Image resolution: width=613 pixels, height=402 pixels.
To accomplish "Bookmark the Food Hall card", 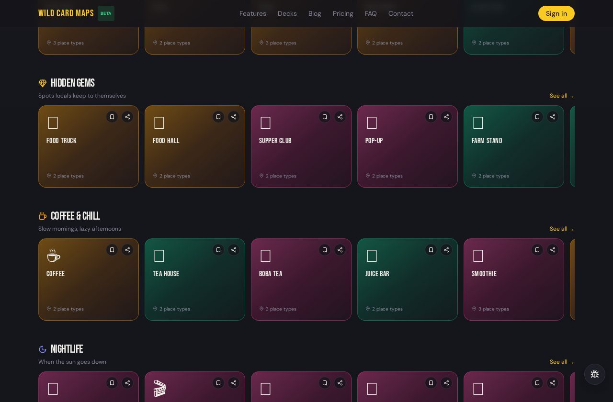I will pos(218,117).
